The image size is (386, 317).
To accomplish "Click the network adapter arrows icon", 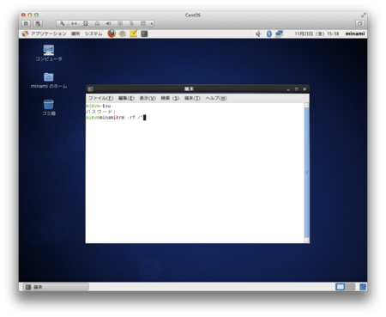I will (74, 23).
